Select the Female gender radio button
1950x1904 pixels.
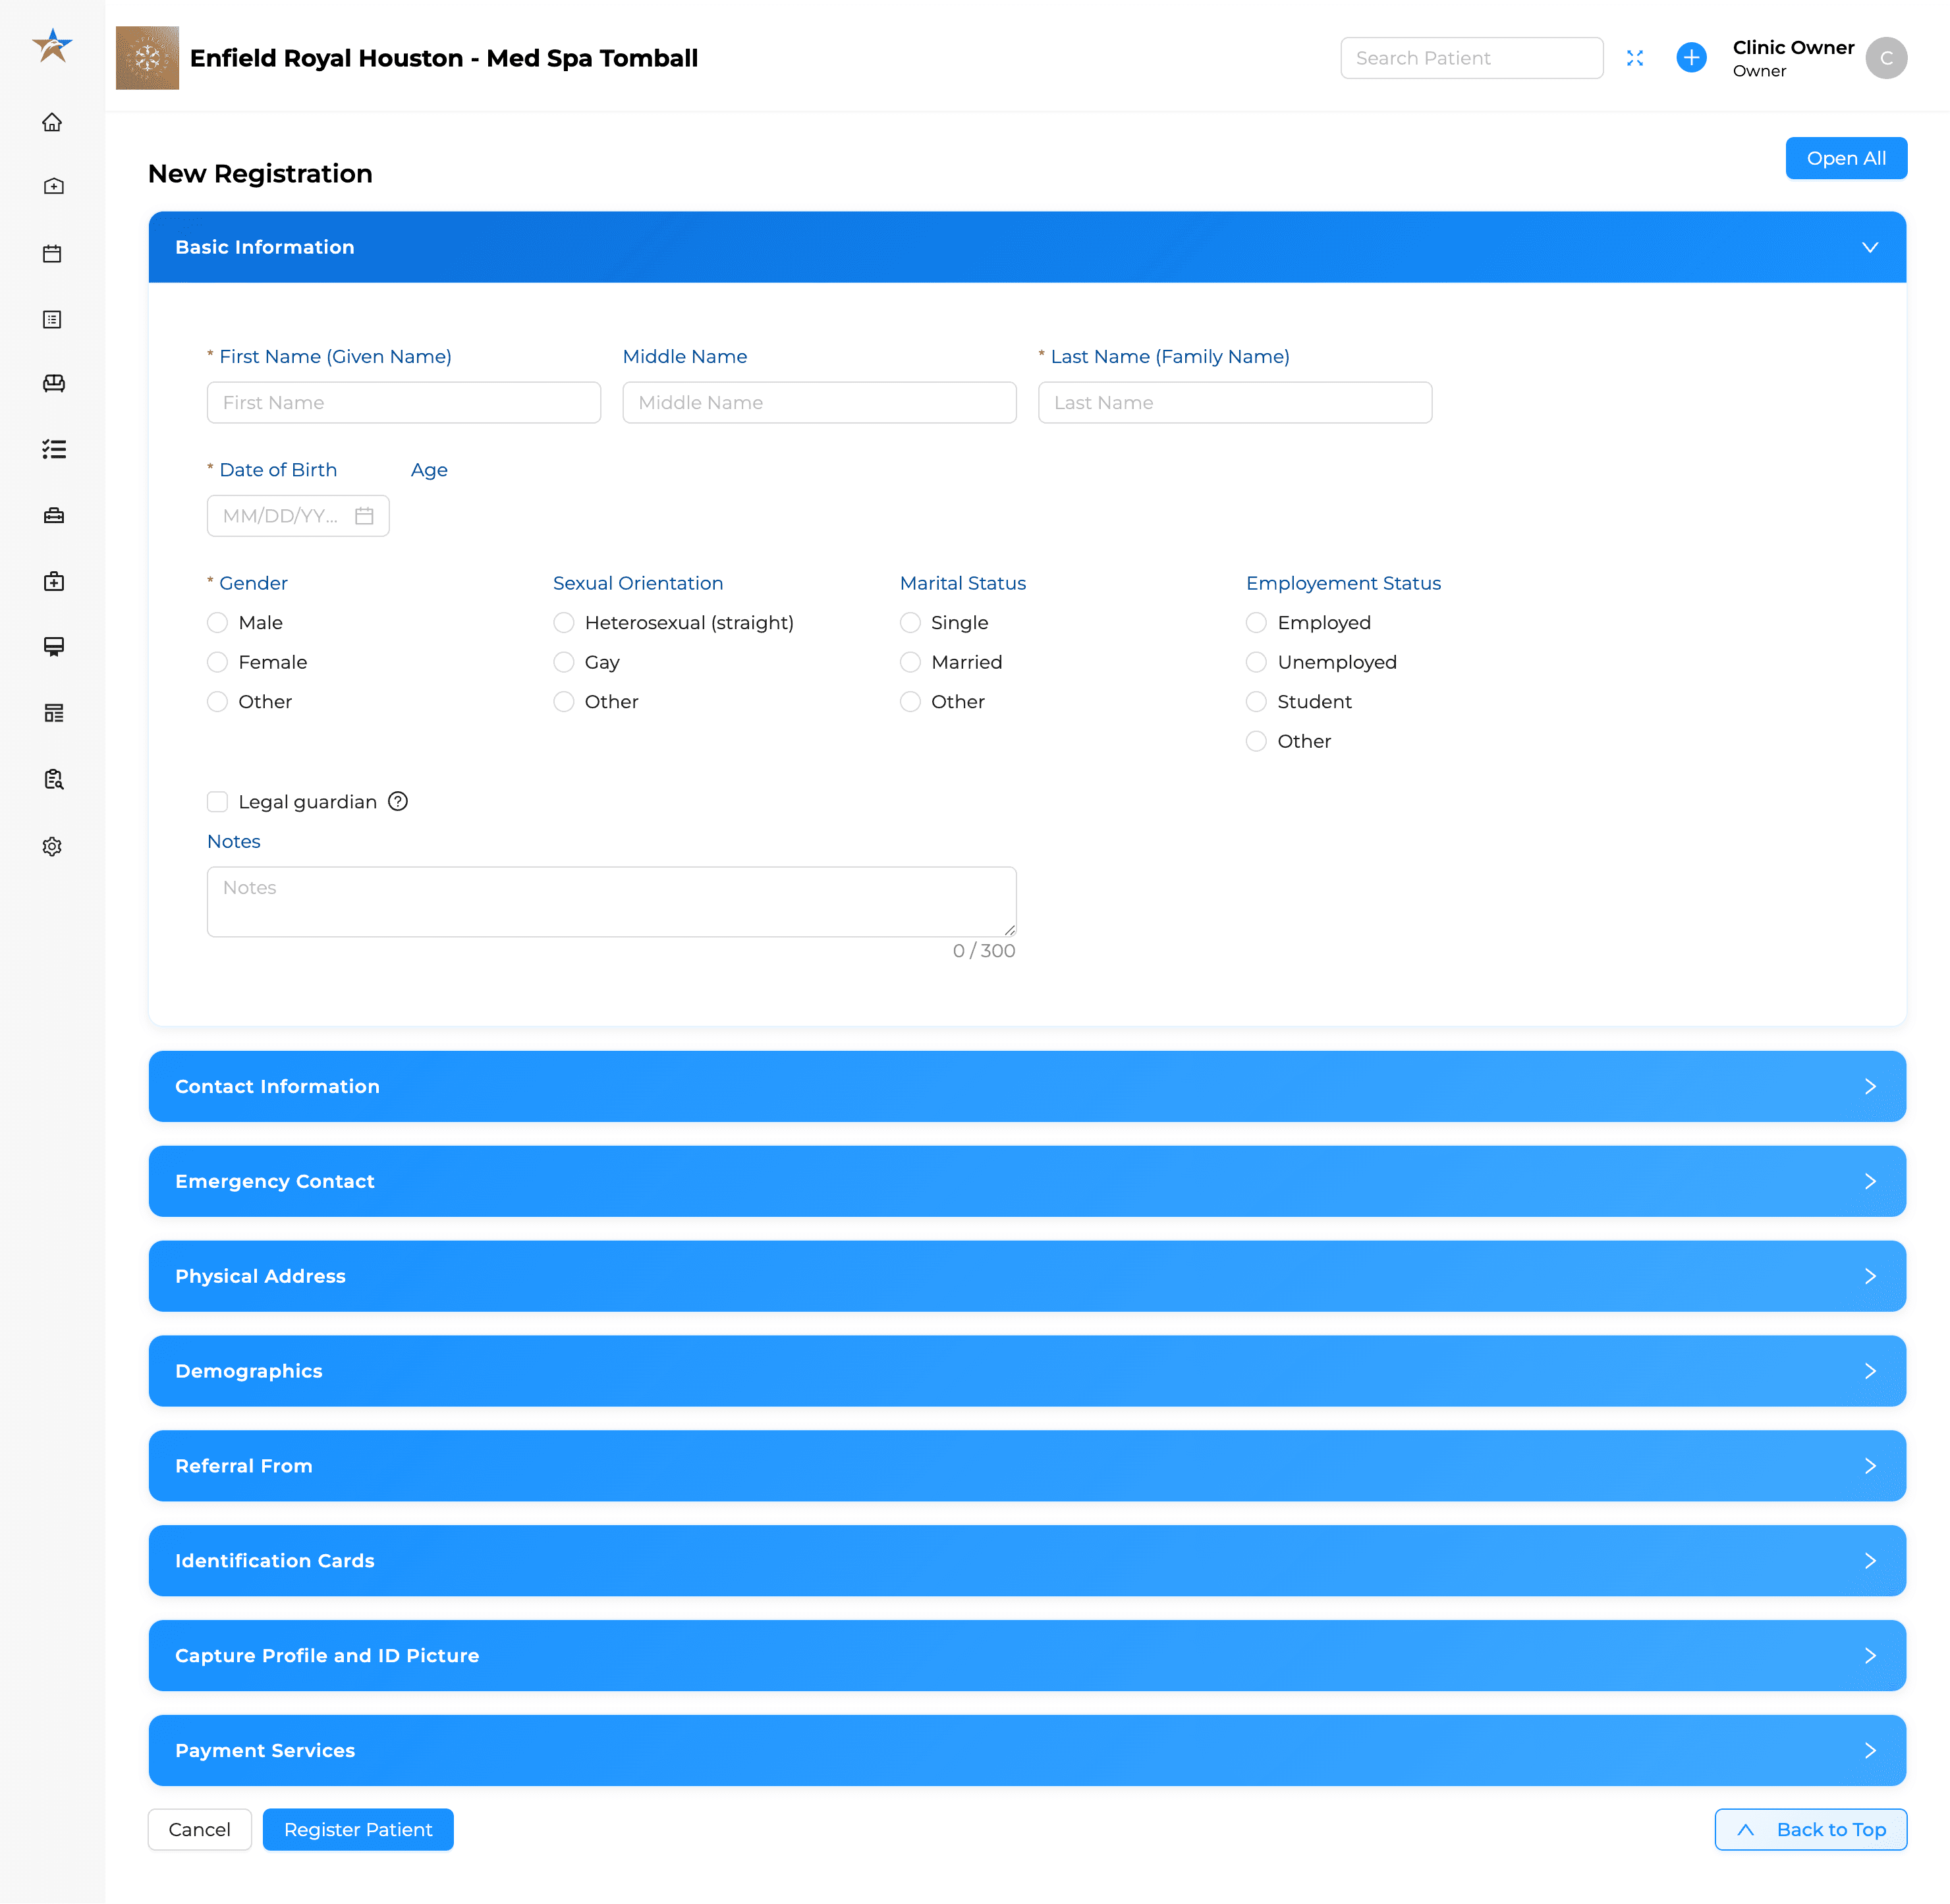pyautogui.click(x=217, y=662)
